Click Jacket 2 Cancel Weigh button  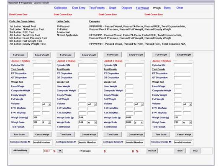coord(89,135)
